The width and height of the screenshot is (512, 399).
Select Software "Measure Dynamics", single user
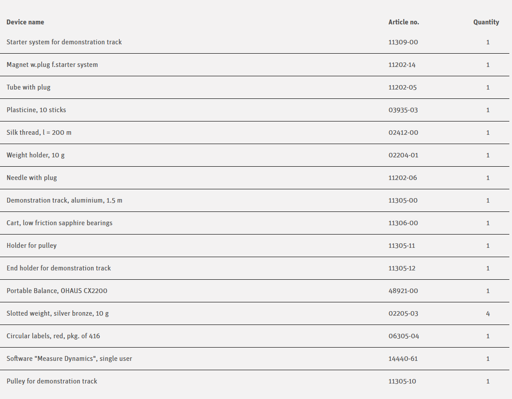[x=69, y=359]
